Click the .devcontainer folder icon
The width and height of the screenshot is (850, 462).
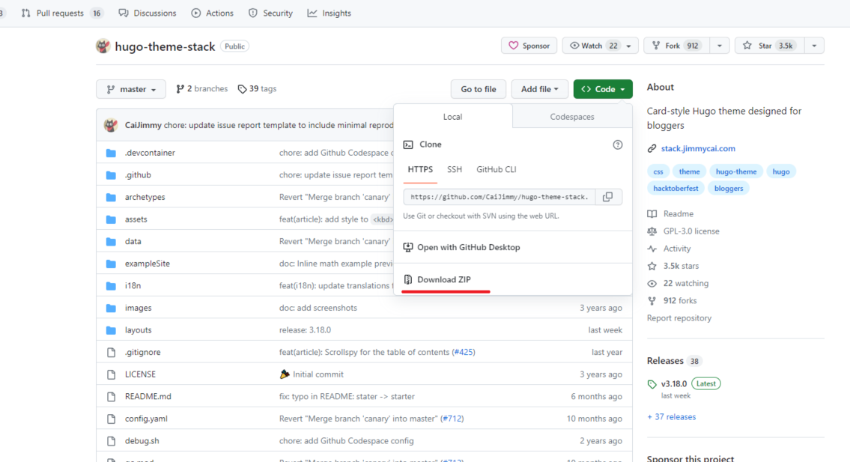tap(111, 153)
